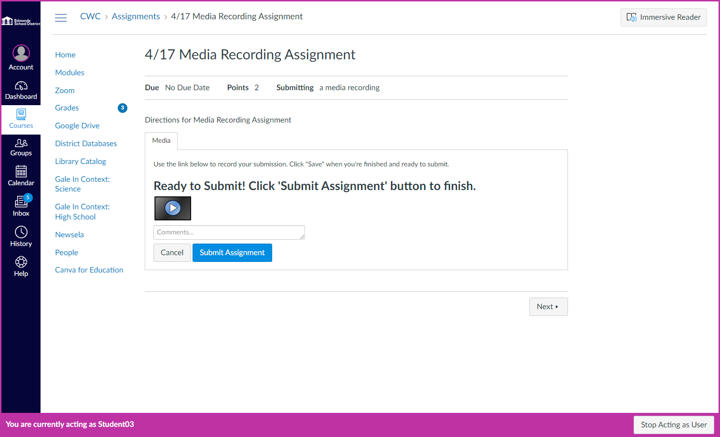Open Library Catalog link
The height and width of the screenshot is (437, 720).
pyautogui.click(x=81, y=162)
